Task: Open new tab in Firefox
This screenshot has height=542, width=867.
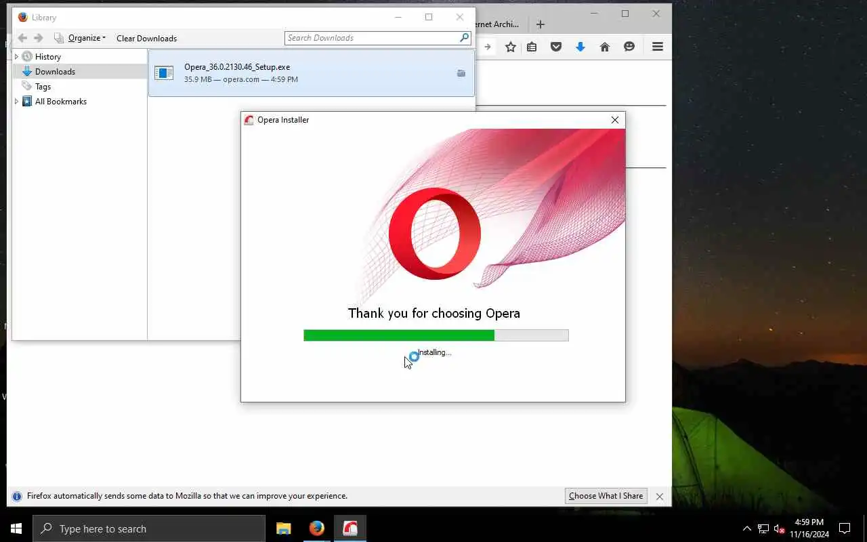Action: [540, 24]
